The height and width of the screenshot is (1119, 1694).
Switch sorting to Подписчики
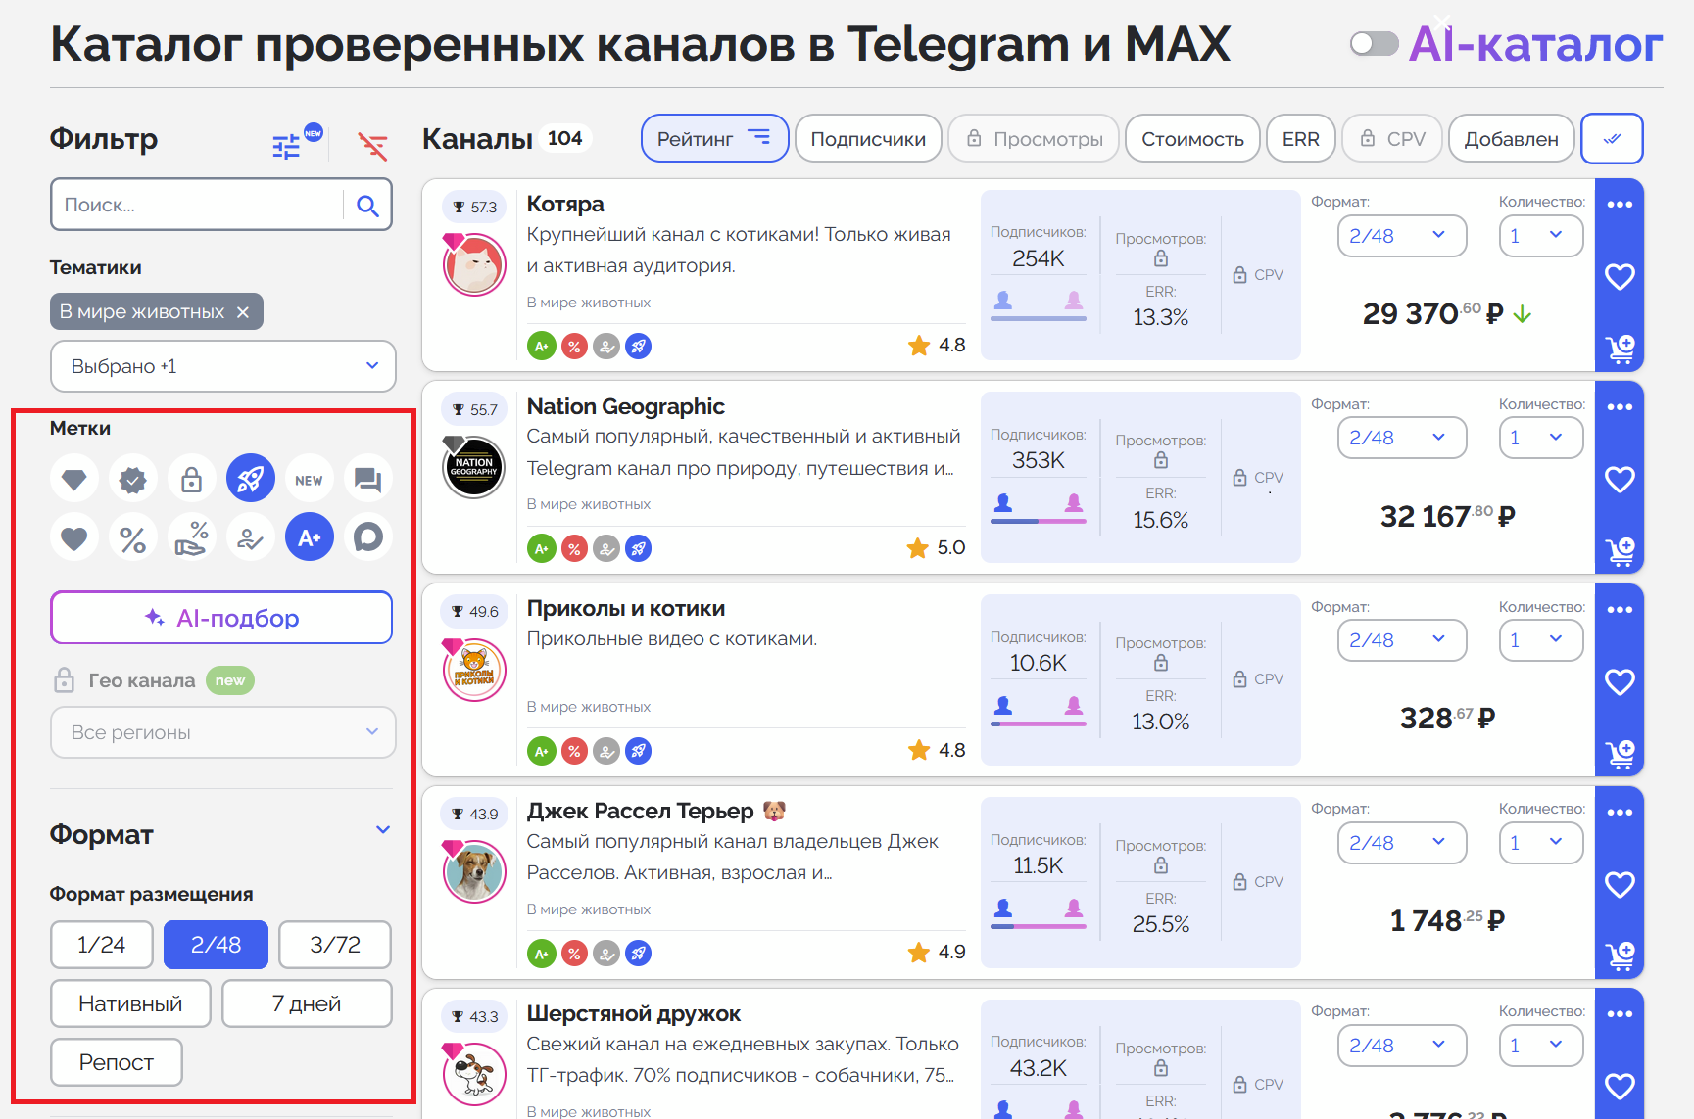pos(868,138)
